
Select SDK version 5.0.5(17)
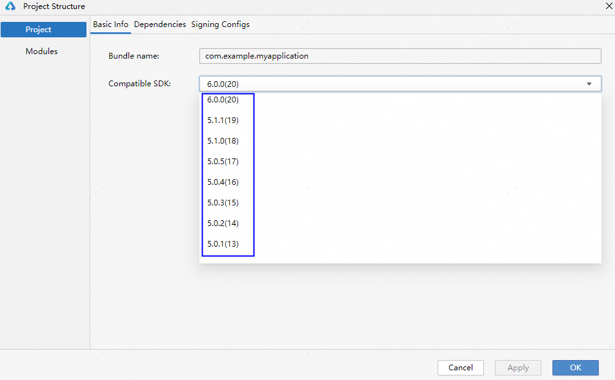click(x=223, y=162)
